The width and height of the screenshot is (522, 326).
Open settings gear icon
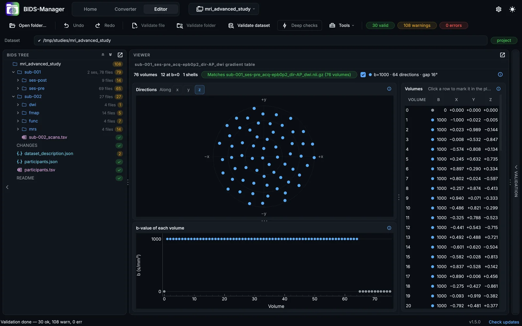tap(499, 9)
